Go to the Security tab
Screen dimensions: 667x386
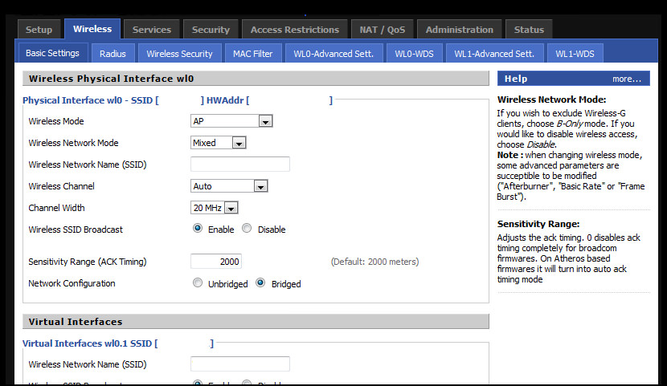pos(211,30)
